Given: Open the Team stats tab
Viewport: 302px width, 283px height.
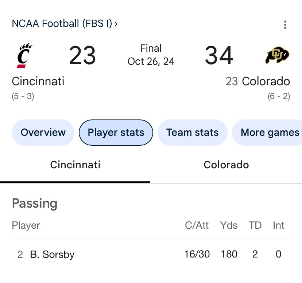Looking at the screenshot, I should 193,132.
